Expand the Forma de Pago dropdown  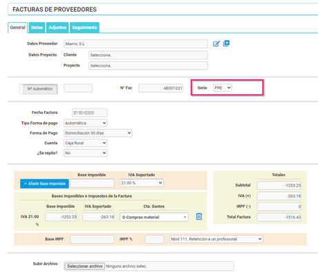point(98,133)
